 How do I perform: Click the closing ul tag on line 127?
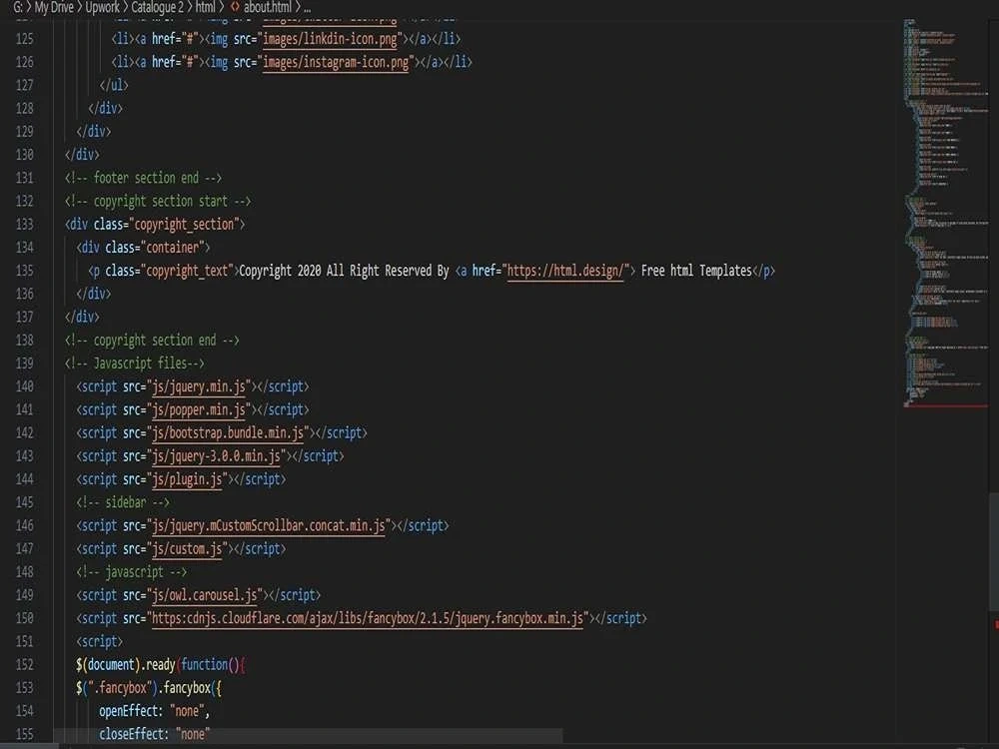114,85
